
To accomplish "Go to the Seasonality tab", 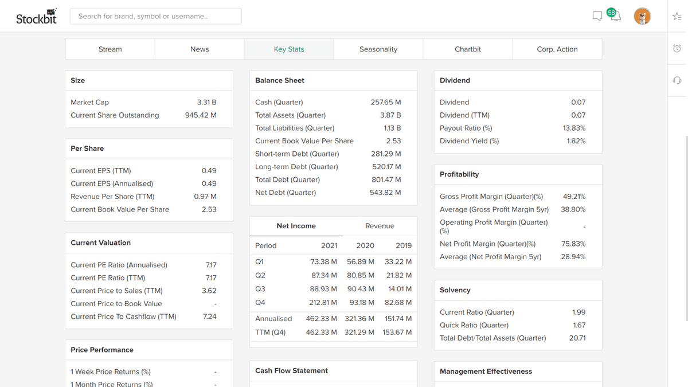I will pos(378,49).
